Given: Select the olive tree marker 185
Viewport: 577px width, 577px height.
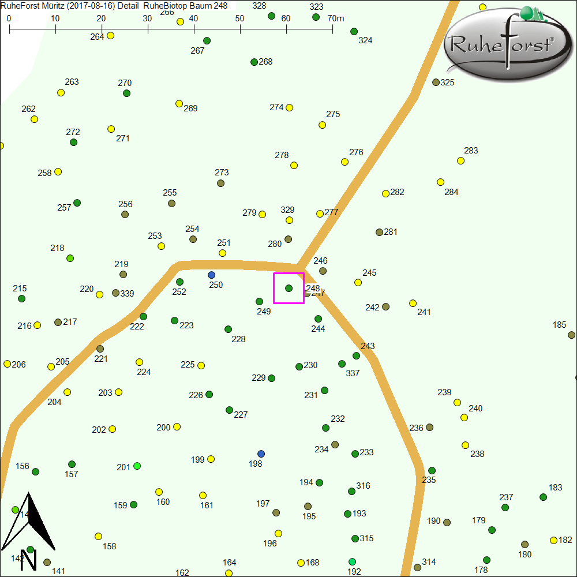Looking at the screenshot, I should [572, 335].
